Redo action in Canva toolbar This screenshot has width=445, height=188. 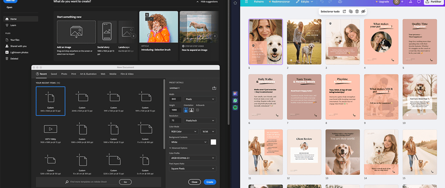[x=331, y=2]
